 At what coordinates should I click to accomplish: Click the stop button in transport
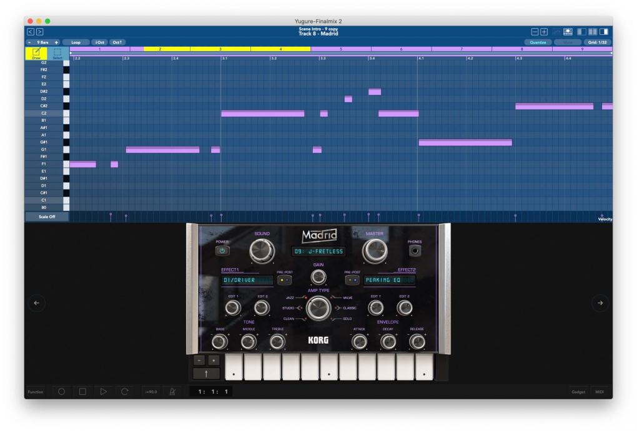(x=82, y=392)
